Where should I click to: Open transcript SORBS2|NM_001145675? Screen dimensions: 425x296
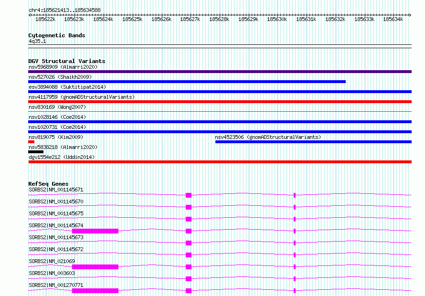point(56,213)
